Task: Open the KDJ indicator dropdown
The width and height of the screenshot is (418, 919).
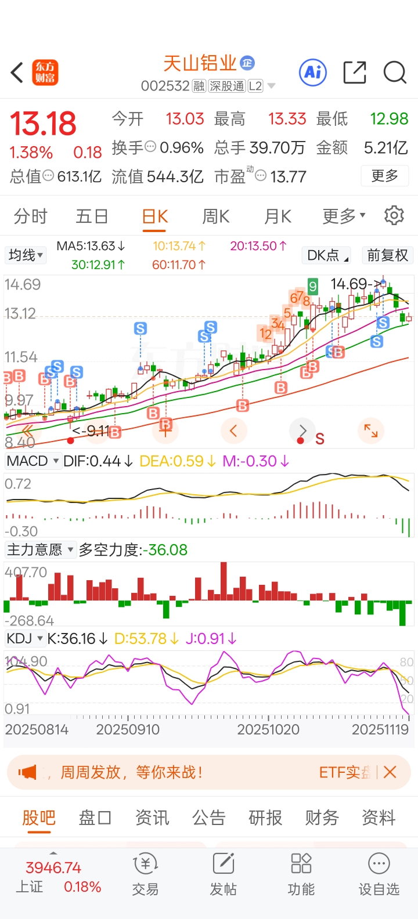Action: click(26, 639)
